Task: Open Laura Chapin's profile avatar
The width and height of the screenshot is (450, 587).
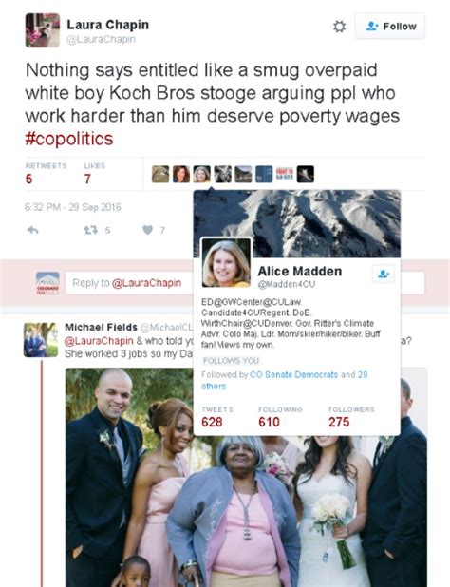Action: tap(43, 30)
